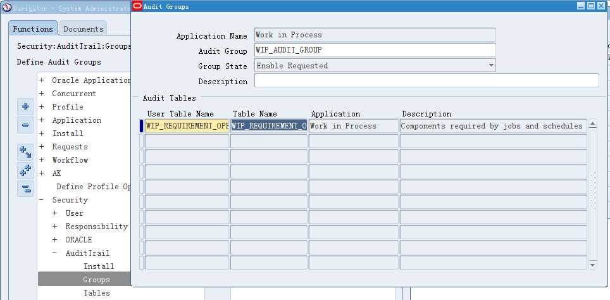Click the Work in Process Application cell in table
610x300 pixels.
[354, 126]
